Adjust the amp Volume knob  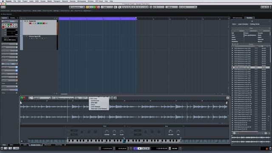pyautogui.click(x=170, y=132)
